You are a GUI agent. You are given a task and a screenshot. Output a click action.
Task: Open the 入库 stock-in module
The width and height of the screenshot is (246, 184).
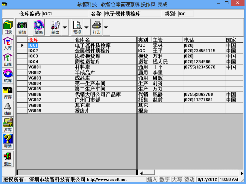point(8,43)
